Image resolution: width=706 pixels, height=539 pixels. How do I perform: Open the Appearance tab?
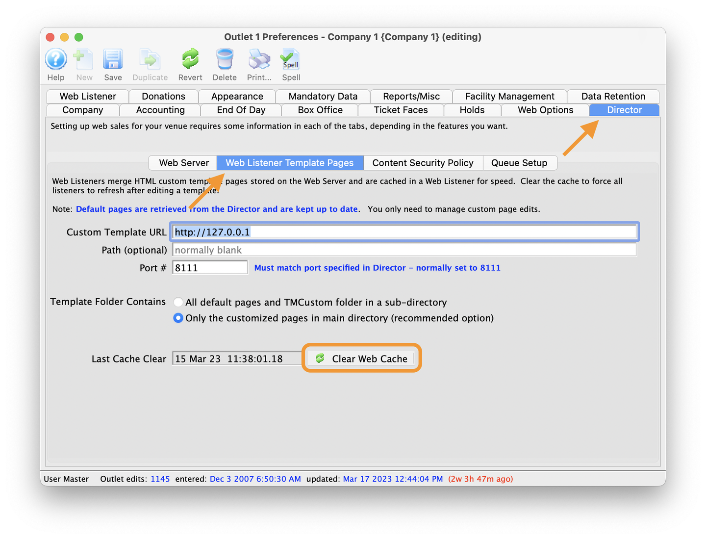[237, 96]
